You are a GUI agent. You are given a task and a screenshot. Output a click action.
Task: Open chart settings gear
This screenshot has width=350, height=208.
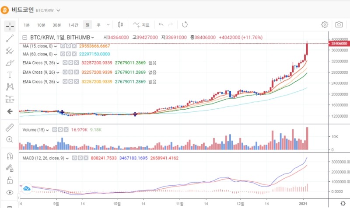tap(325, 25)
